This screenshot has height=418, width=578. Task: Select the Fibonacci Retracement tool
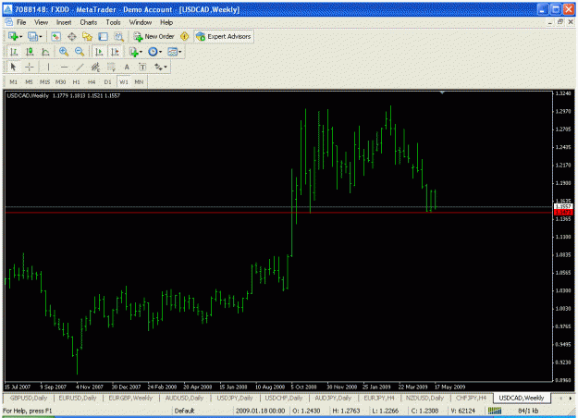[x=111, y=68]
